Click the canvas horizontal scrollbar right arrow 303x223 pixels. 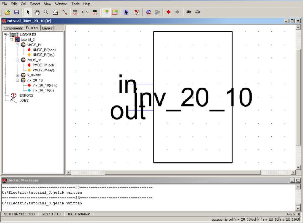click(293, 172)
